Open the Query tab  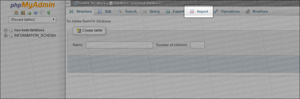click(151, 12)
